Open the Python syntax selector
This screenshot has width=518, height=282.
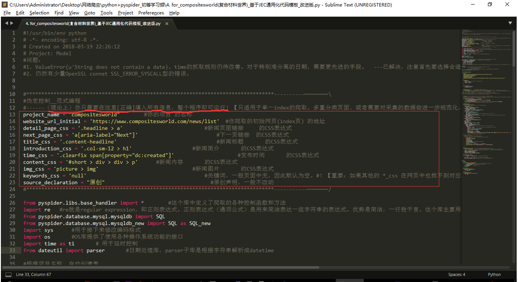click(x=494, y=274)
